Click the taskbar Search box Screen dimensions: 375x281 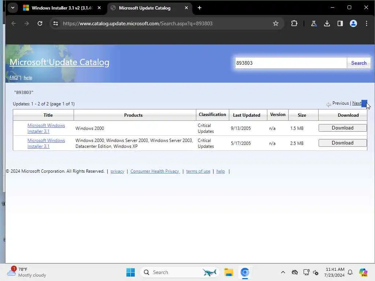click(x=180, y=272)
